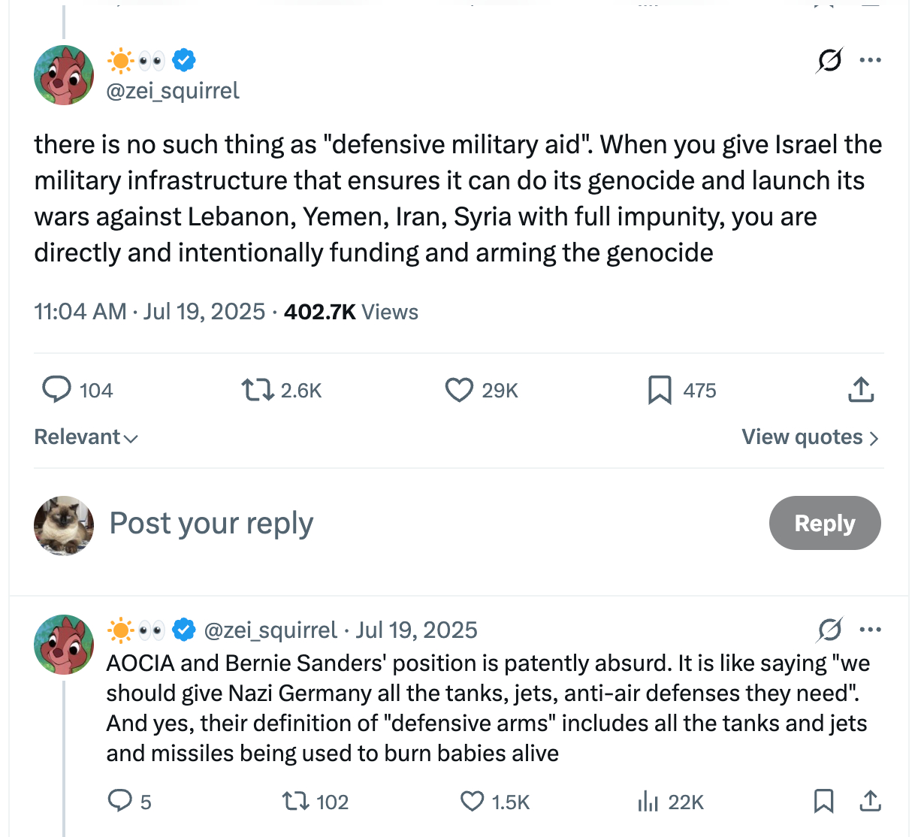This screenshot has width=921, height=837.
Task: Repost the main post with 2.6K reposts
Action: (x=258, y=390)
